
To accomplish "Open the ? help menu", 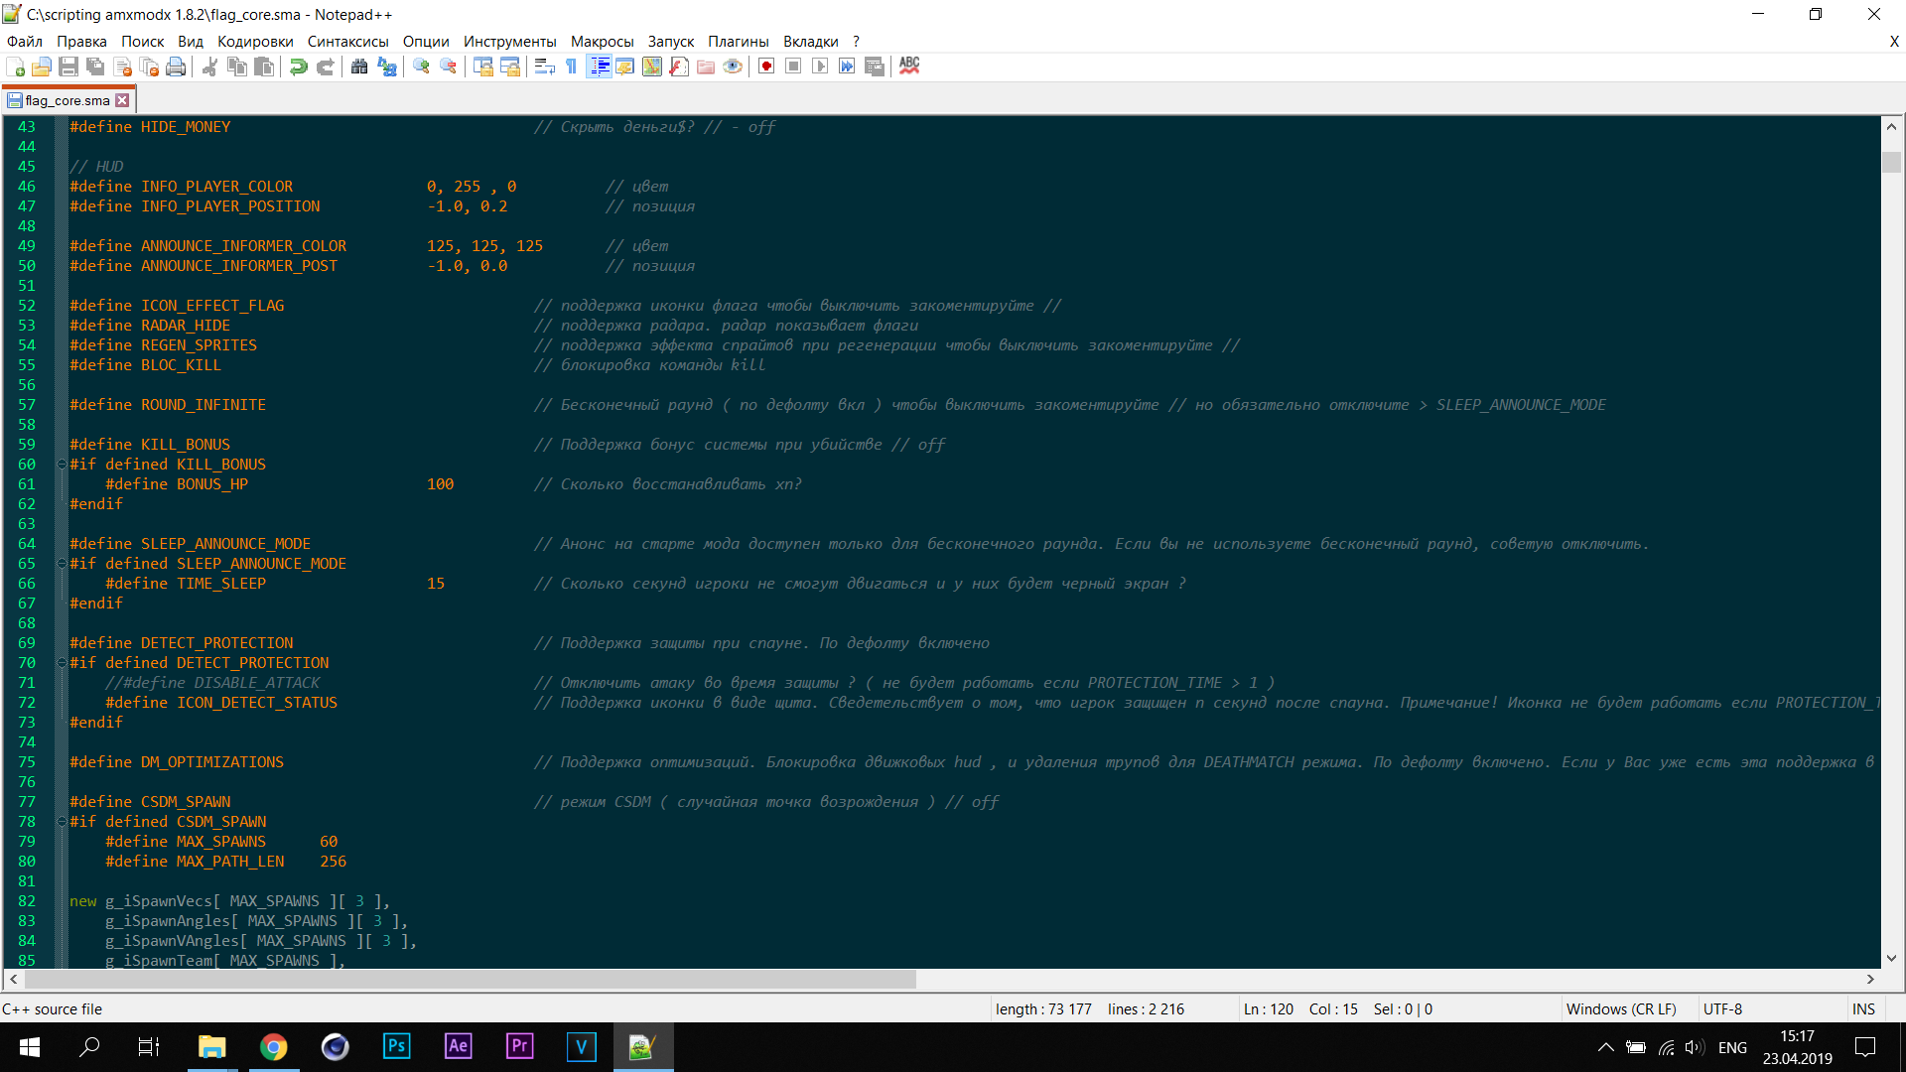I will coord(856,41).
